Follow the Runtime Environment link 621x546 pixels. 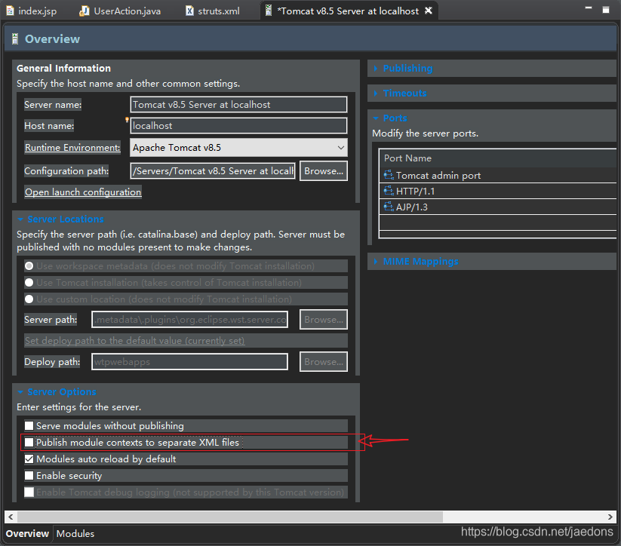point(72,148)
